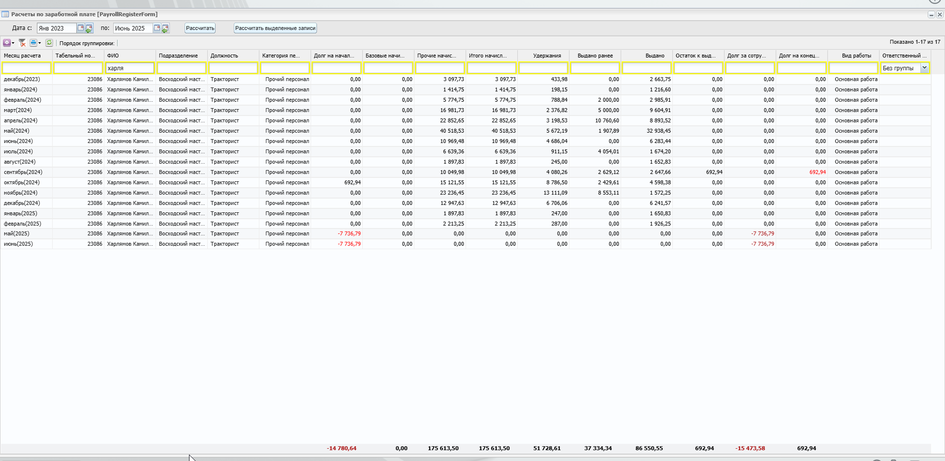Sort by the 'Подразделение' column header
Viewport: 945px width, 461px height.
point(182,56)
